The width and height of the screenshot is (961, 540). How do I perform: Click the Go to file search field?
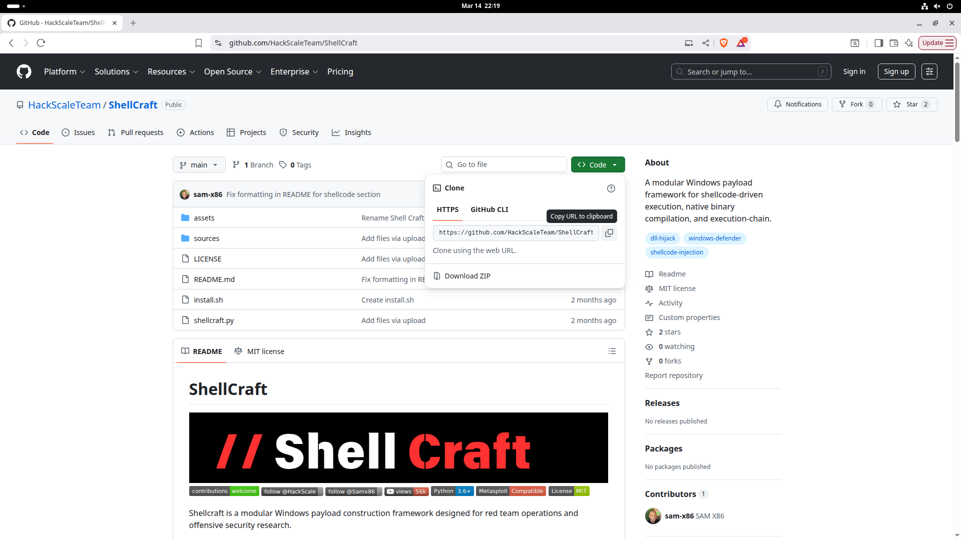[504, 165]
